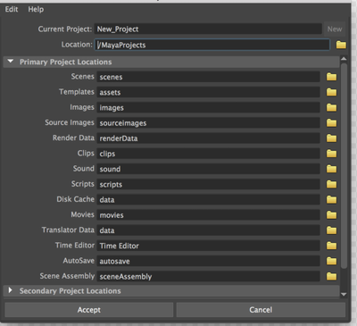Browse folder for Scripts location
This screenshot has width=357, height=326.
[x=331, y=184]
